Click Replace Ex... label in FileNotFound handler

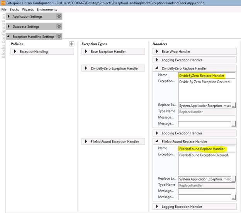[x=167, y=178]
